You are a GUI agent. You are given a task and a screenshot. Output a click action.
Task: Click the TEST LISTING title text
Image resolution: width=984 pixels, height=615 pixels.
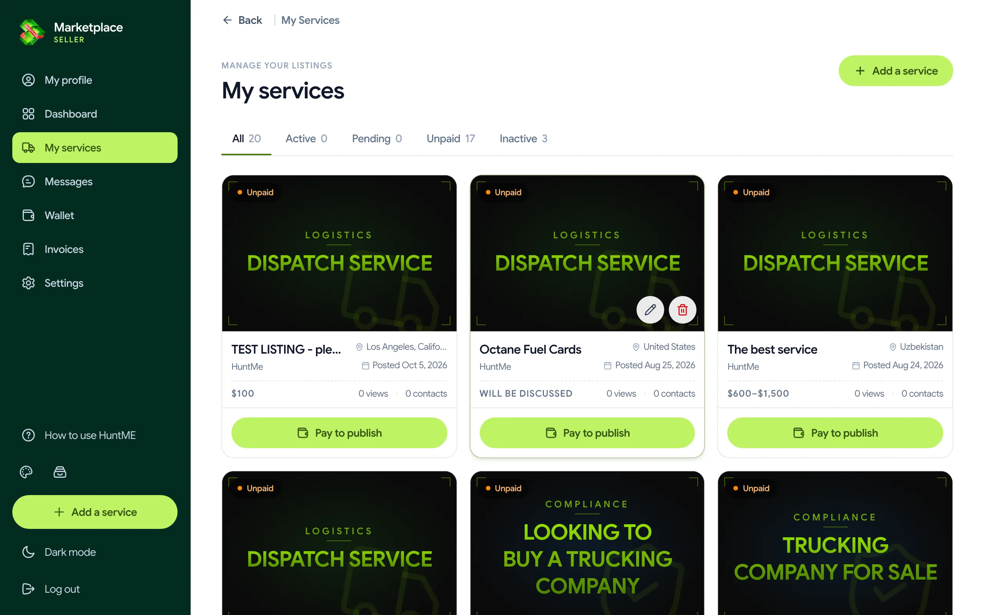286,349
